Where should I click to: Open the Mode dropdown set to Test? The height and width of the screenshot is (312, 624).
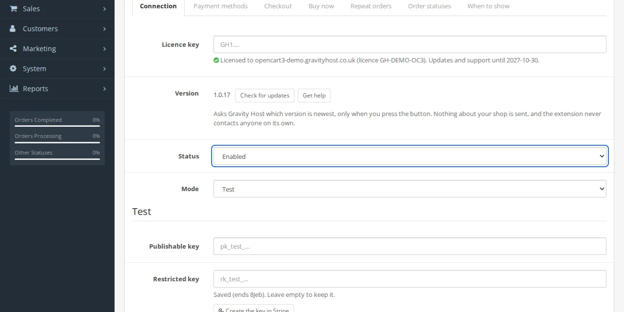coord(410,189)
